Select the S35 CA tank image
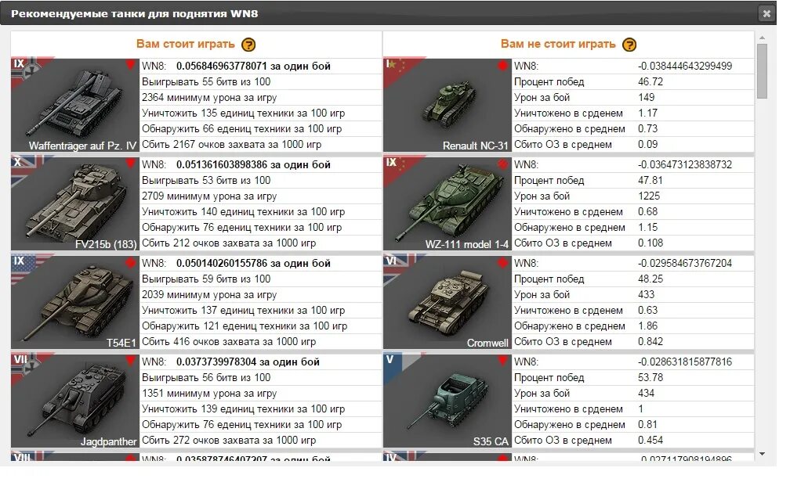The width and height of the screenshot is (790, 493). pos(448,401)
